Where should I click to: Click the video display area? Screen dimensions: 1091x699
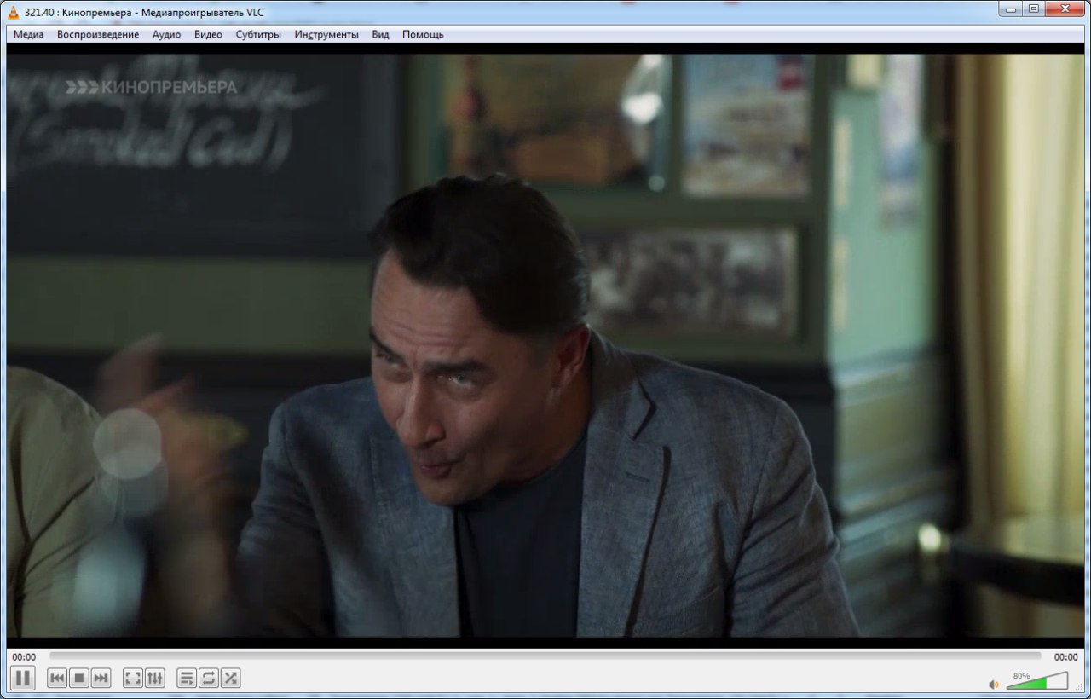[x=545, y=345]
